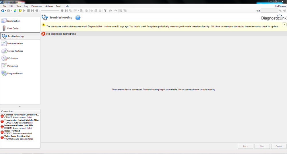Open the dropdown beside the Forward arrow
287x154 pixels.
click(11, 11)
